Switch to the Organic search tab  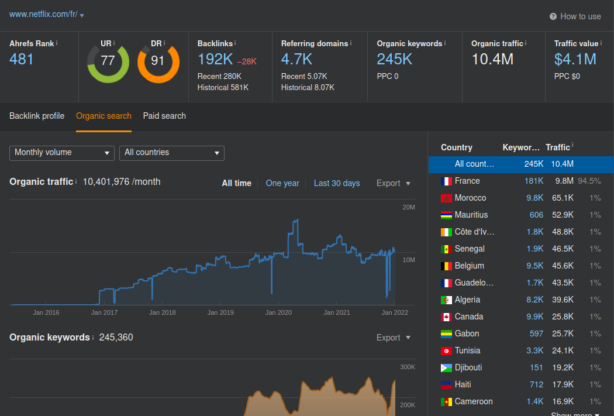(104, 116)
